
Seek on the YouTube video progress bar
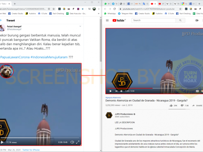155,88
